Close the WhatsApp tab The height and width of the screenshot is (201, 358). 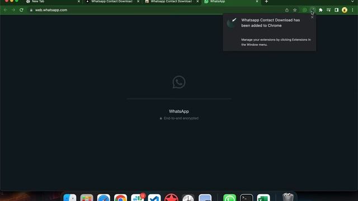coord(257,2)
